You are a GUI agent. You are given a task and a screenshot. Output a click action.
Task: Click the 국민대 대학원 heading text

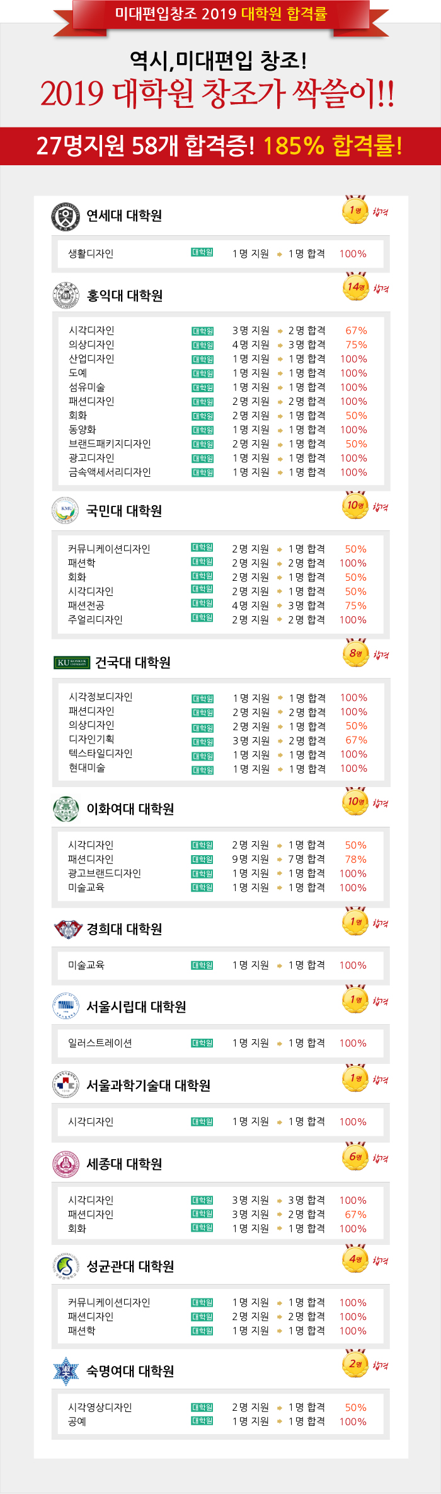(x=124, y=511)
